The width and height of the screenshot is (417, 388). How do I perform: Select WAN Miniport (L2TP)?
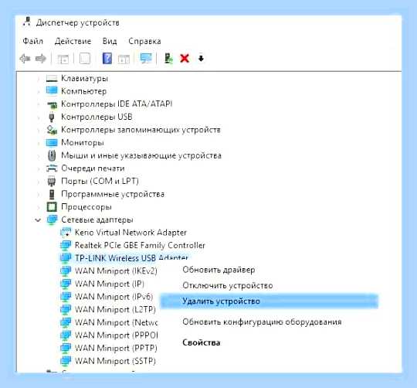click(x=115, y=309)
